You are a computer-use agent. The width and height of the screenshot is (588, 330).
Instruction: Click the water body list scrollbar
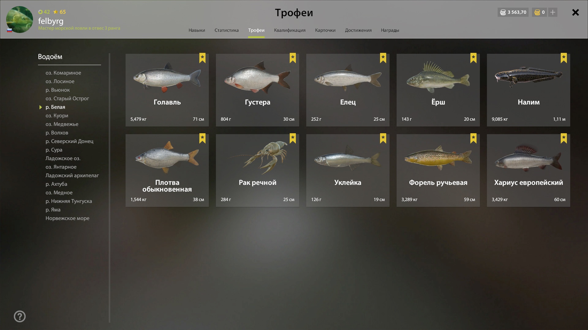[x=109, y=188]
